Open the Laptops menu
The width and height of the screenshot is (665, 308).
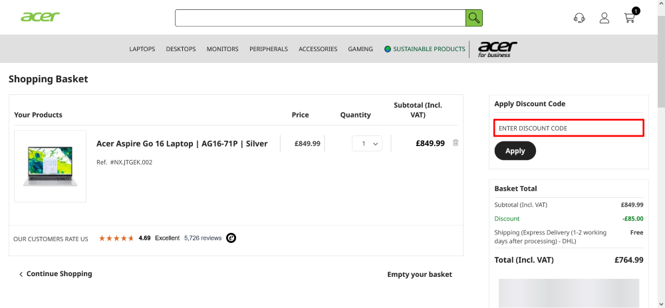pos(142,49)
